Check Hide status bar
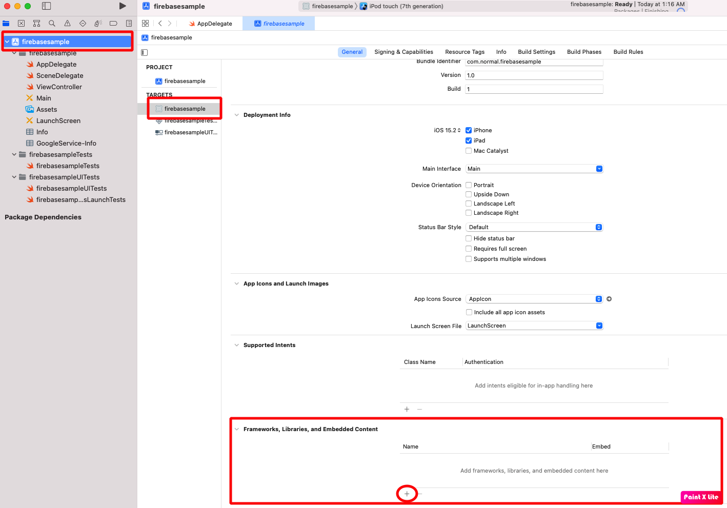 click(469, 238)
